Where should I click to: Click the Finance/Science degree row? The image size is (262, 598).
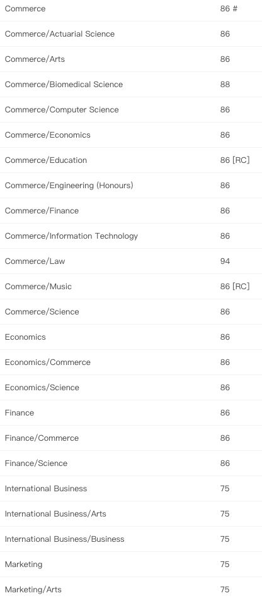pyautogui.click(x=131, y=463)
